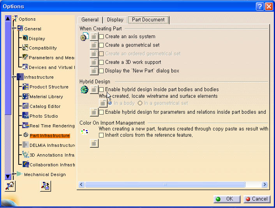The height and width of the screenshot is (208, 275).
Task: Click the Cancel button
Action: coord(257,199)
